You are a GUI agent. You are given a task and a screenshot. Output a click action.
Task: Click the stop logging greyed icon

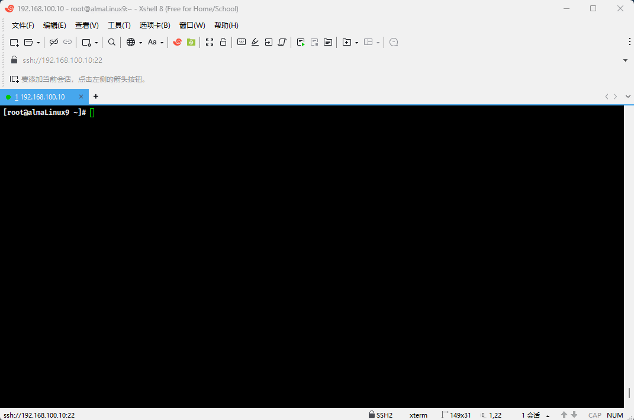314,42
